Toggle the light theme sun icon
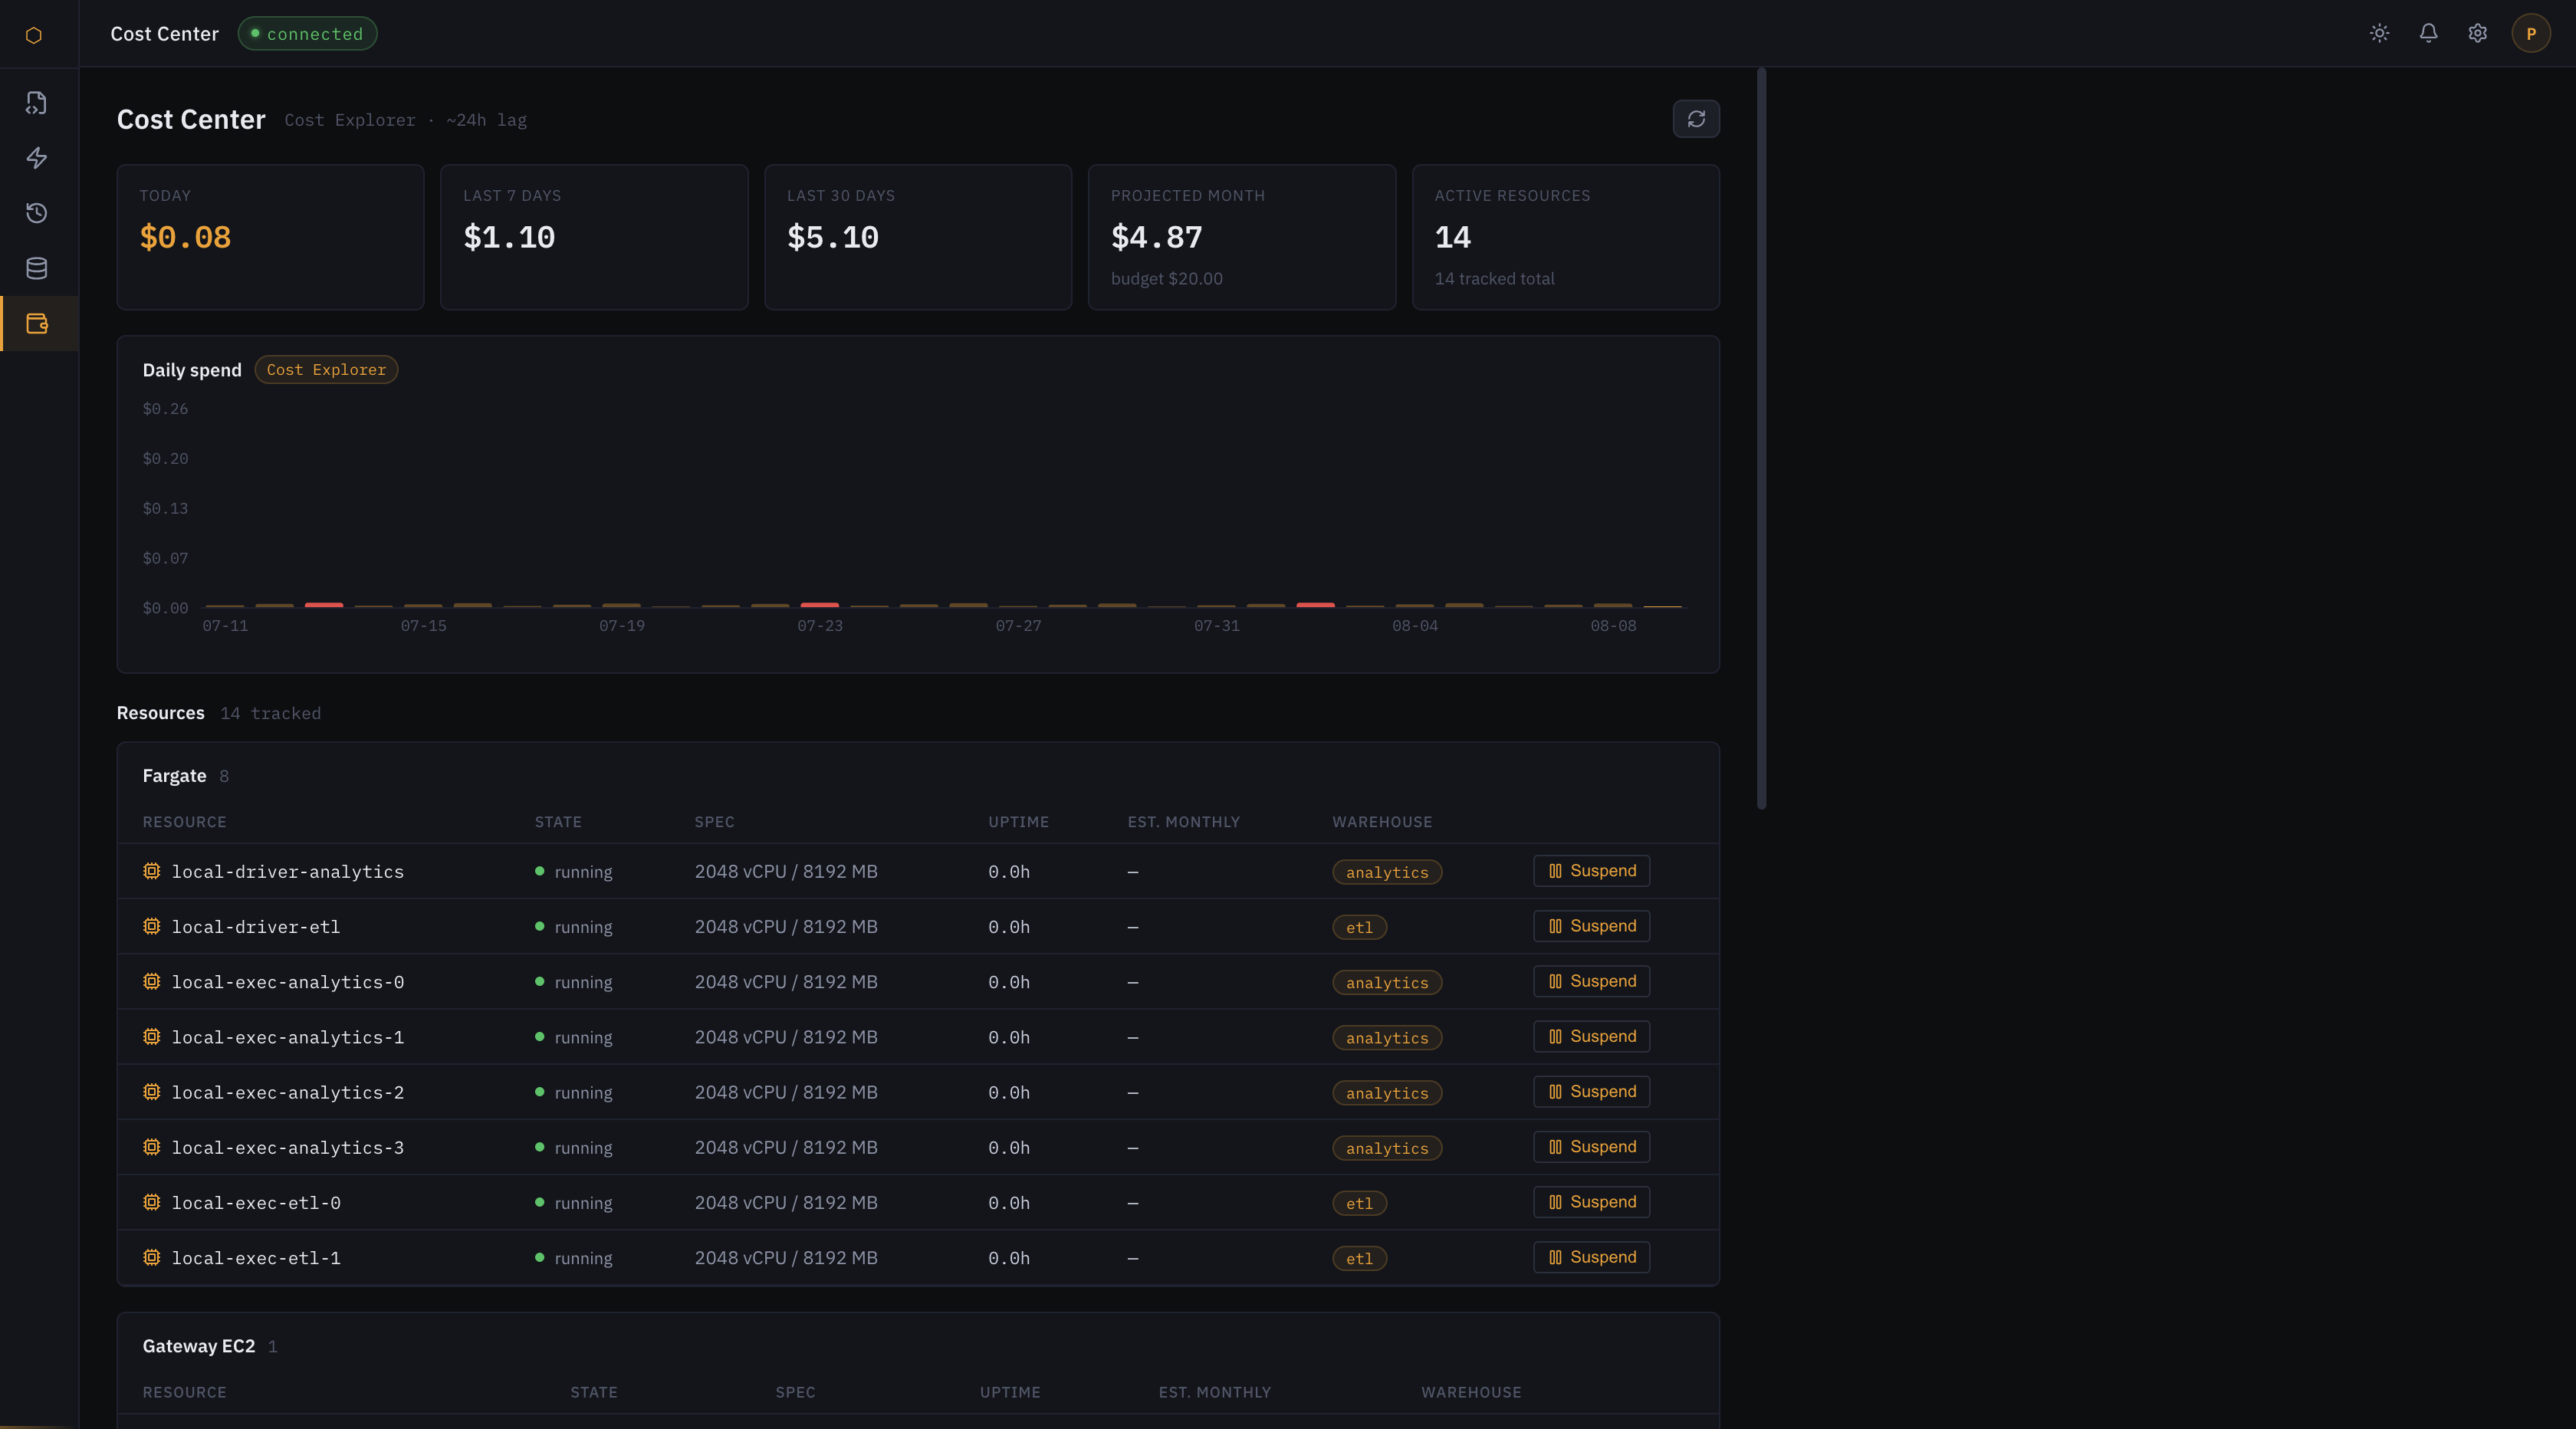 tap(2379, 33)
